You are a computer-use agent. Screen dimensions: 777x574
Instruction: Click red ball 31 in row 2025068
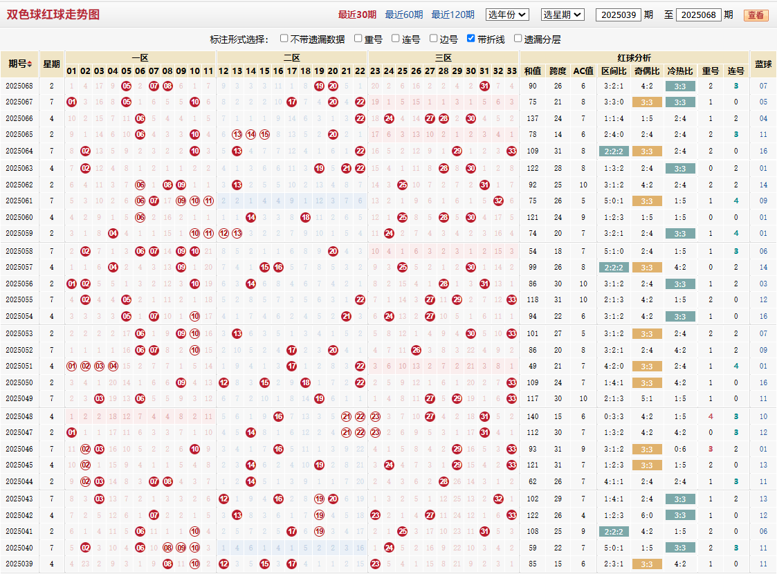(484, 86)
